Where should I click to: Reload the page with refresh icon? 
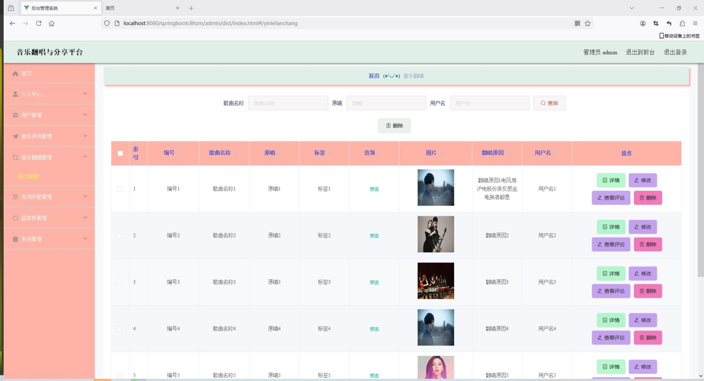coord(38,23)
